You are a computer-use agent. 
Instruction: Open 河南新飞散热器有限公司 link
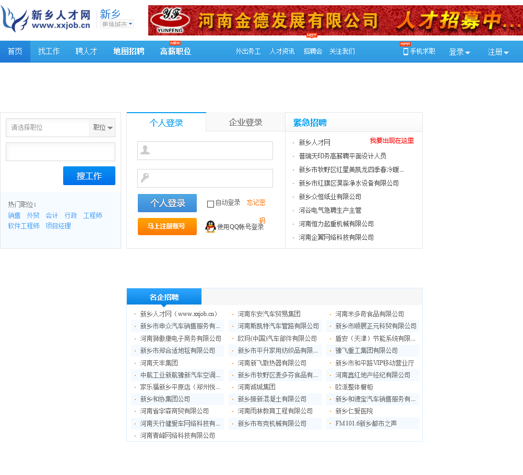[272, 363]
